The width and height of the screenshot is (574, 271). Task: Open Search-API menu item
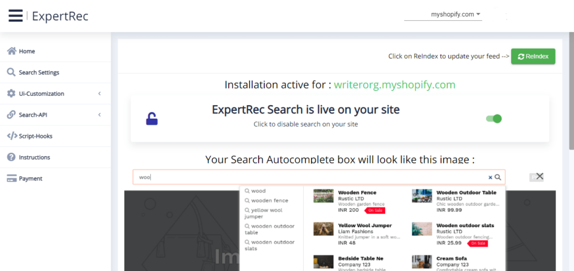pyautogui.click(x=55, y=115)
